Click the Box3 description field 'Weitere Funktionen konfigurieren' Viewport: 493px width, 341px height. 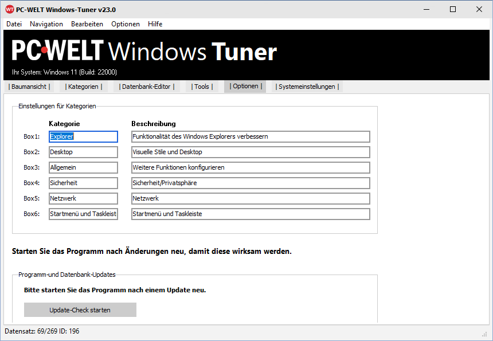click(251, 167)
